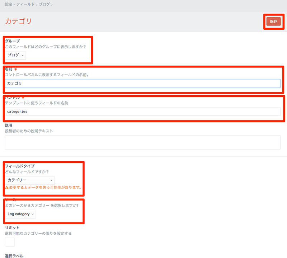Open the グループ dropdown showing ブログ
Image resolution: width=287 pixels, height=258 pixels.
(16, 55)
